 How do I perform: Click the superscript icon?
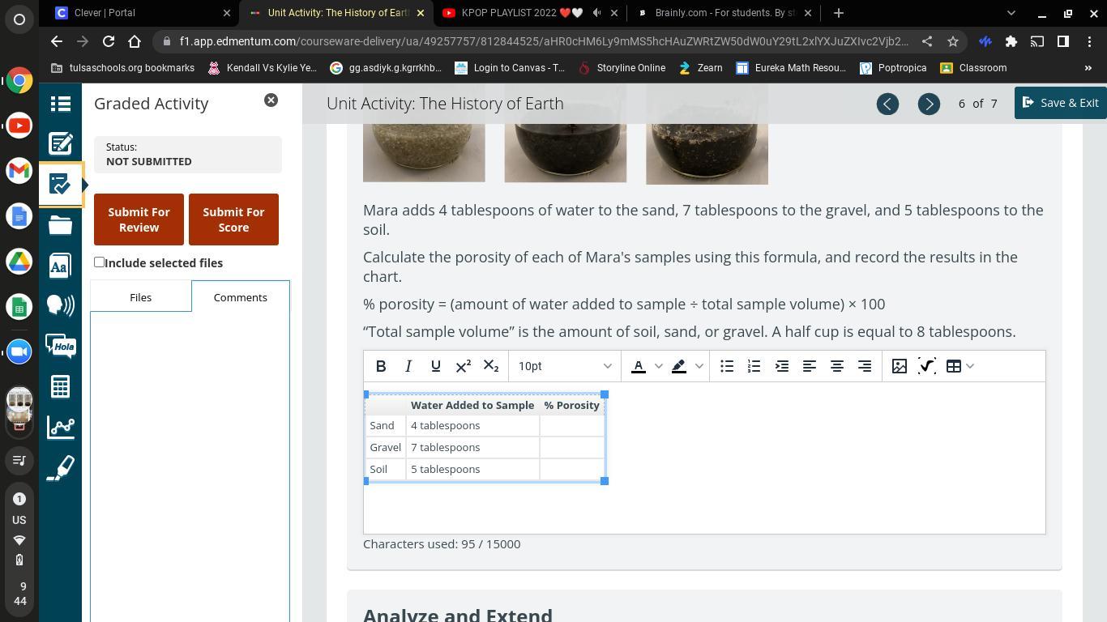464,366
